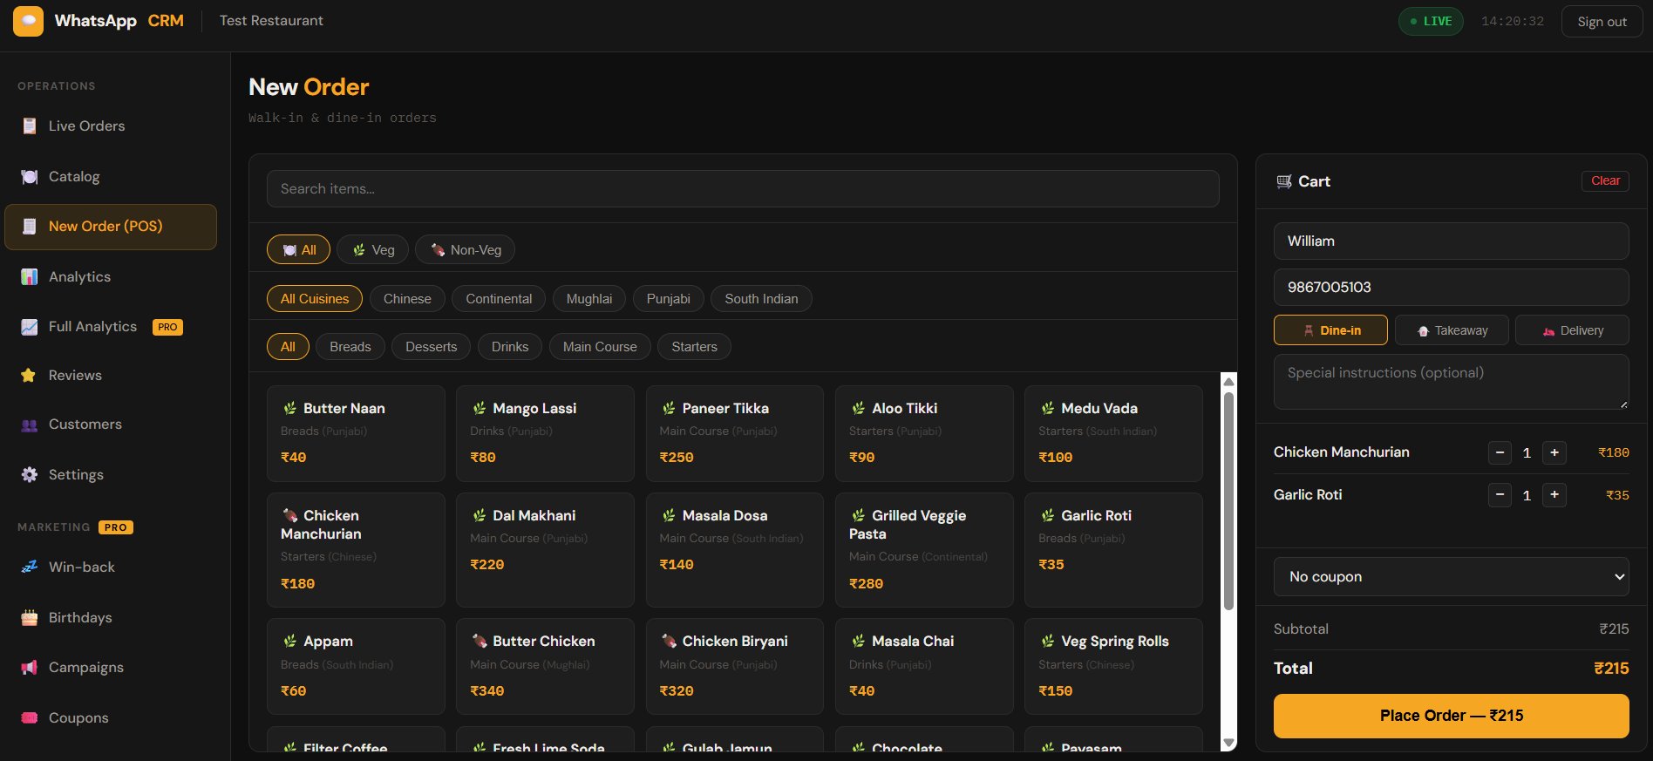Decrease Garlic Roti quantity with minus
The image size is (1653, 761).
pyautogui.click(x=1500, y=495)
